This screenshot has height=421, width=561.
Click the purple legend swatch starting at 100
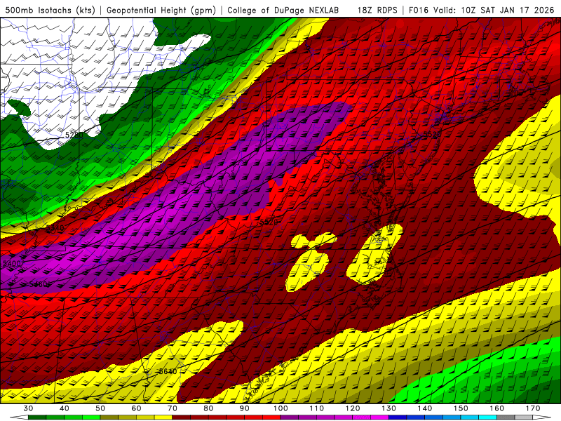tap(290, 417)
